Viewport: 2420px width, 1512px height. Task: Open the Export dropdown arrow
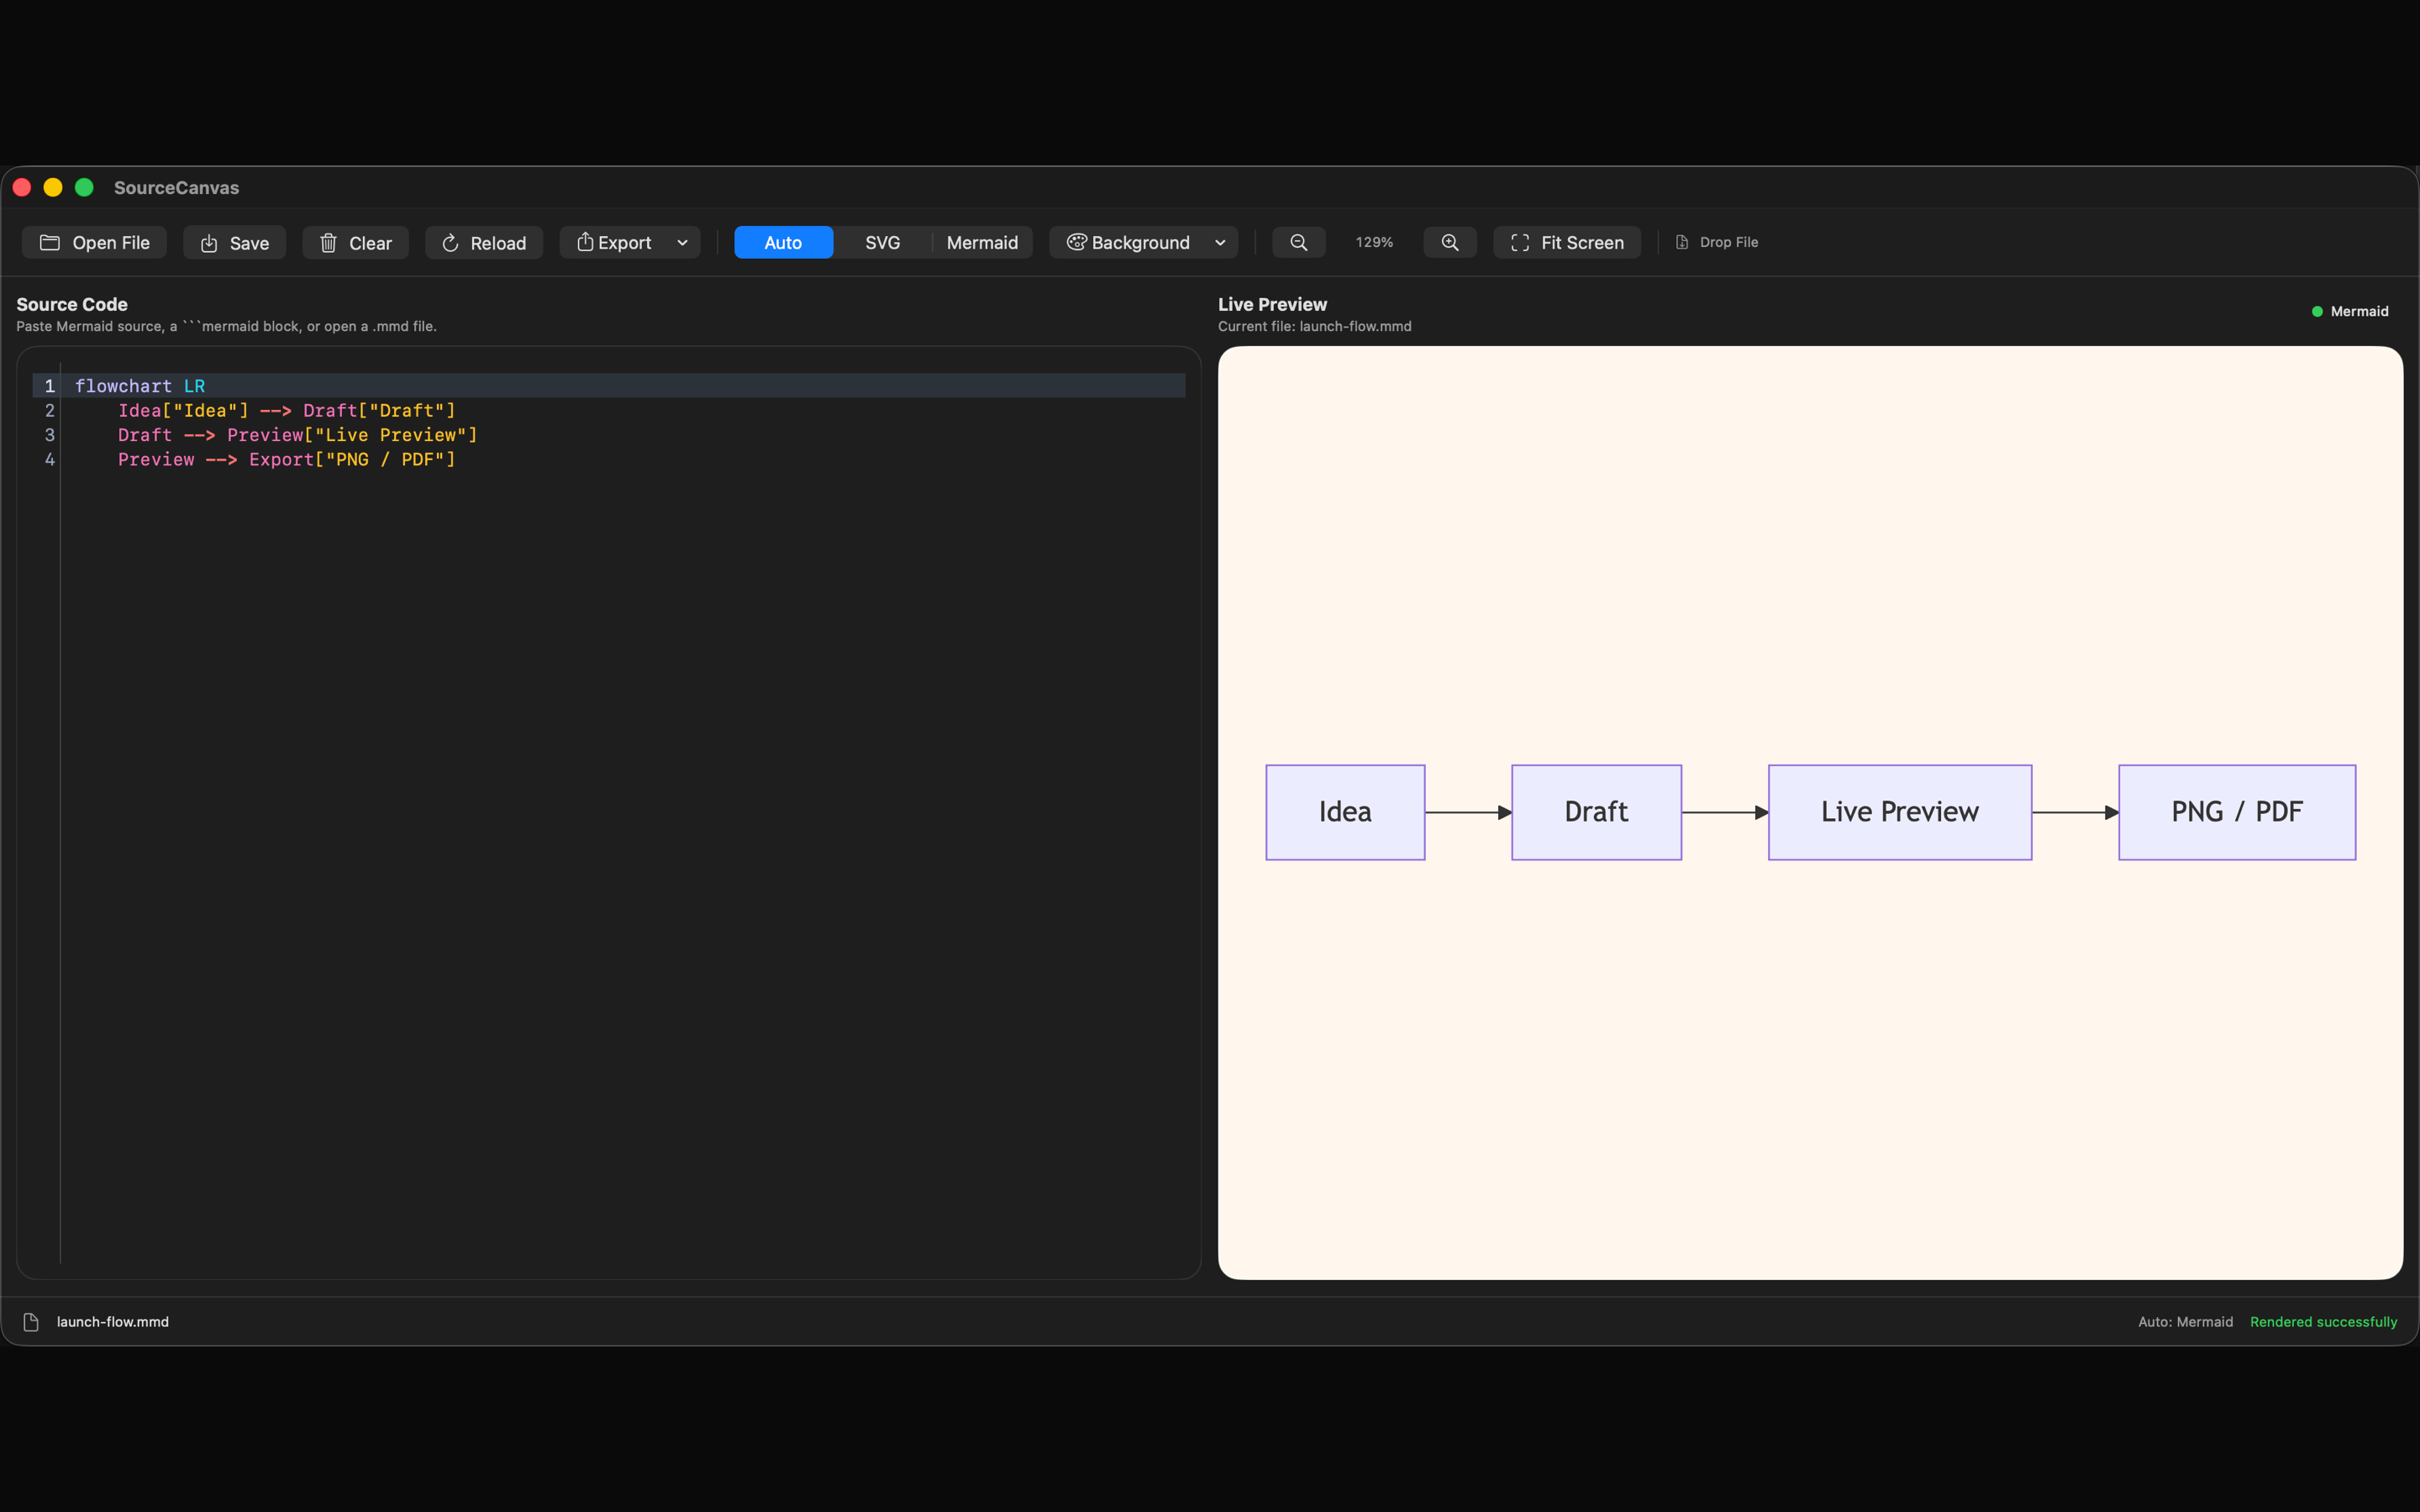click(x=682, y=243)
